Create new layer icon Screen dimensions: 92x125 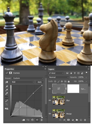(81, 120)
